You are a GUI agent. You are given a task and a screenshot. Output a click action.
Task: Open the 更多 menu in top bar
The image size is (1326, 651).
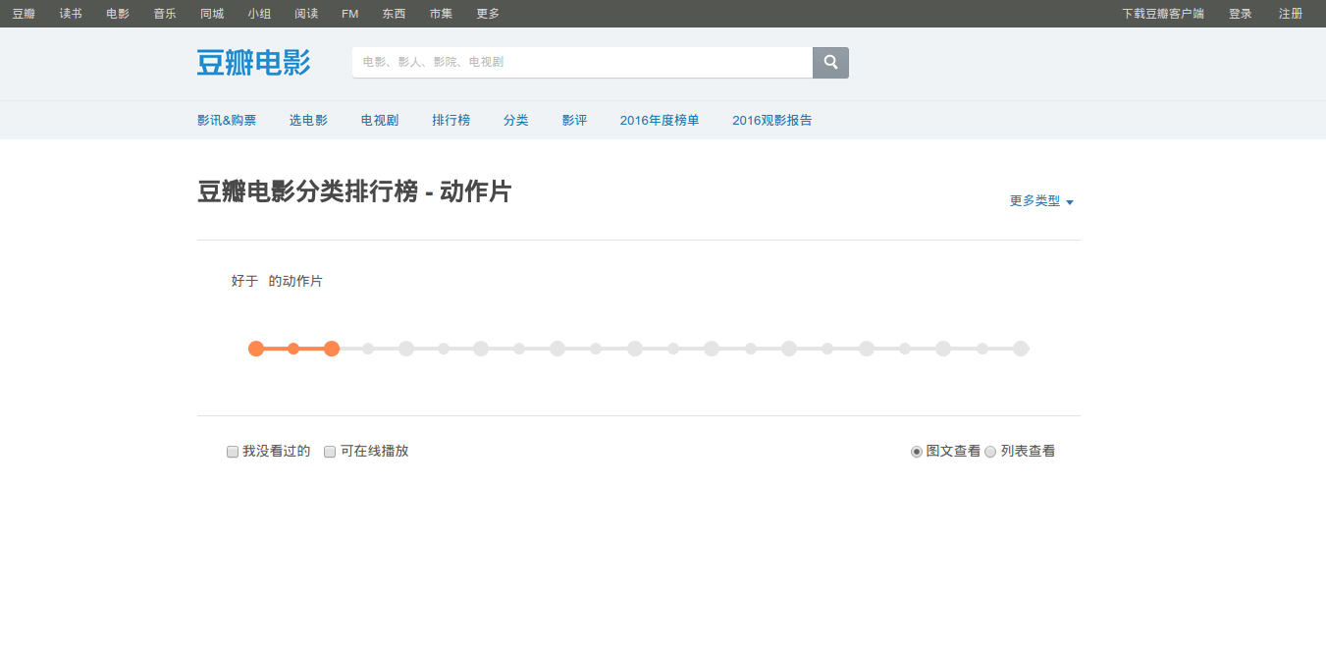coord(488,14)
